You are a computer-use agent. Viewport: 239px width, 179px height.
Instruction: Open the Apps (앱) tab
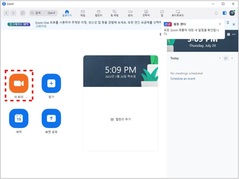[x=162, y=13]
